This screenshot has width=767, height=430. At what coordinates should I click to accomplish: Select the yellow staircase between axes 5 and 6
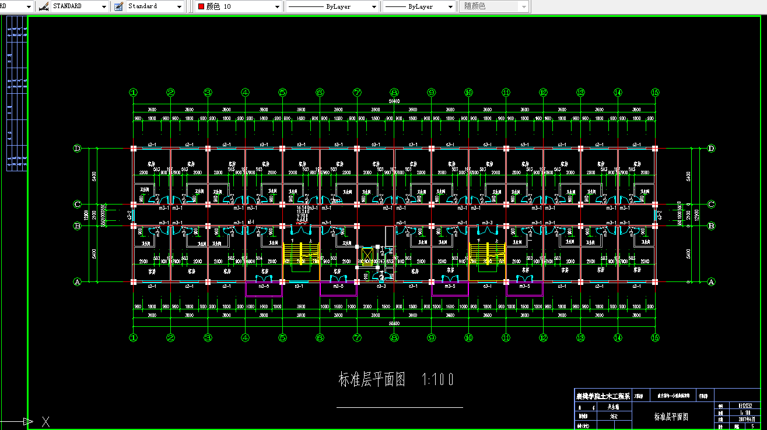tap(301, 253)
